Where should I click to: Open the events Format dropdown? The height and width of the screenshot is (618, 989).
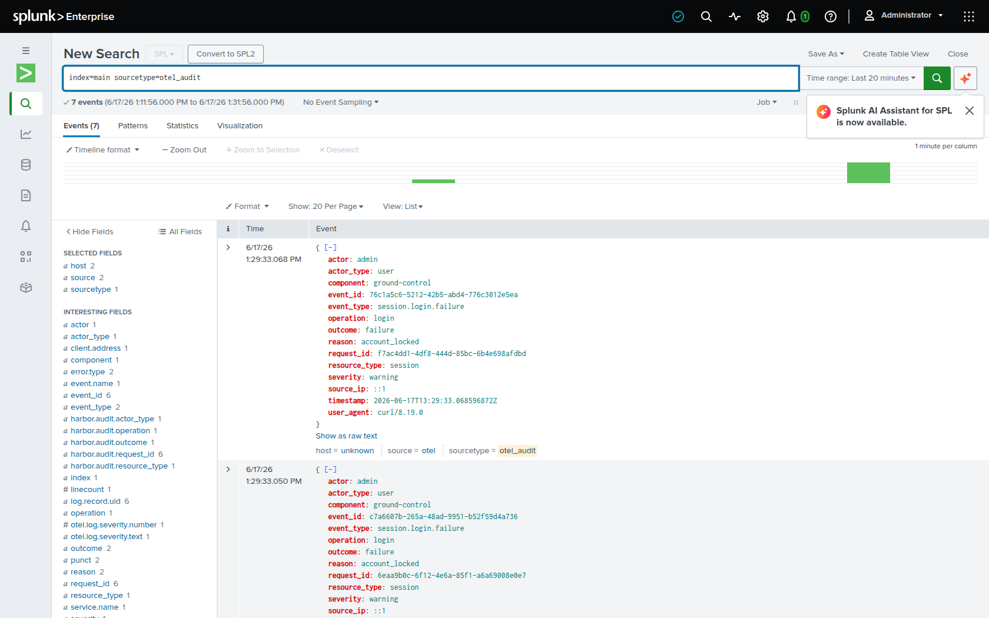247,207
